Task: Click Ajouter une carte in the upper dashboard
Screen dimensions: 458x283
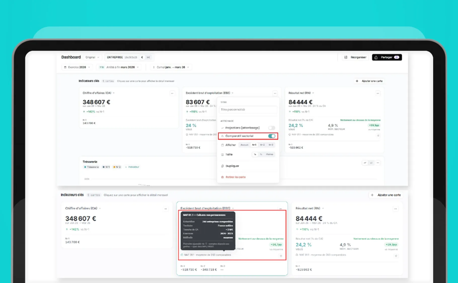Action: click(369, 81)
